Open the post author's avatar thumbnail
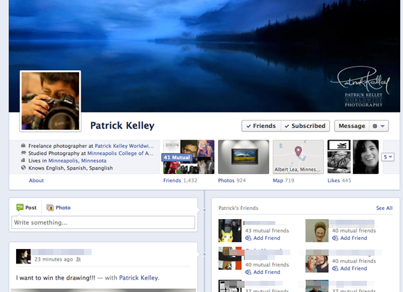This screenshot has width=403, height=292. coord(24,257)
